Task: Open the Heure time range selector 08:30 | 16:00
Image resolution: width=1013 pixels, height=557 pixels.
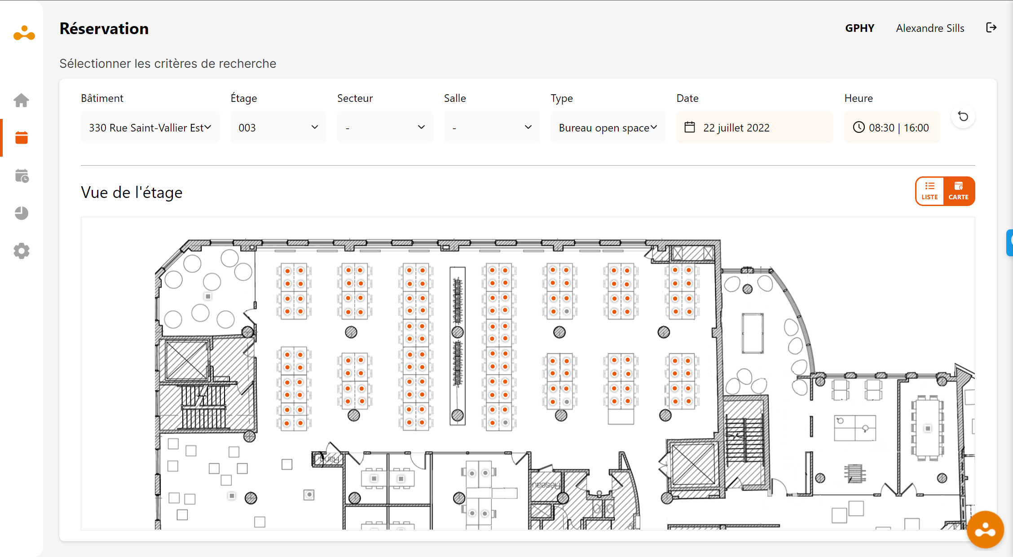Action: click(x=892, y=127)
